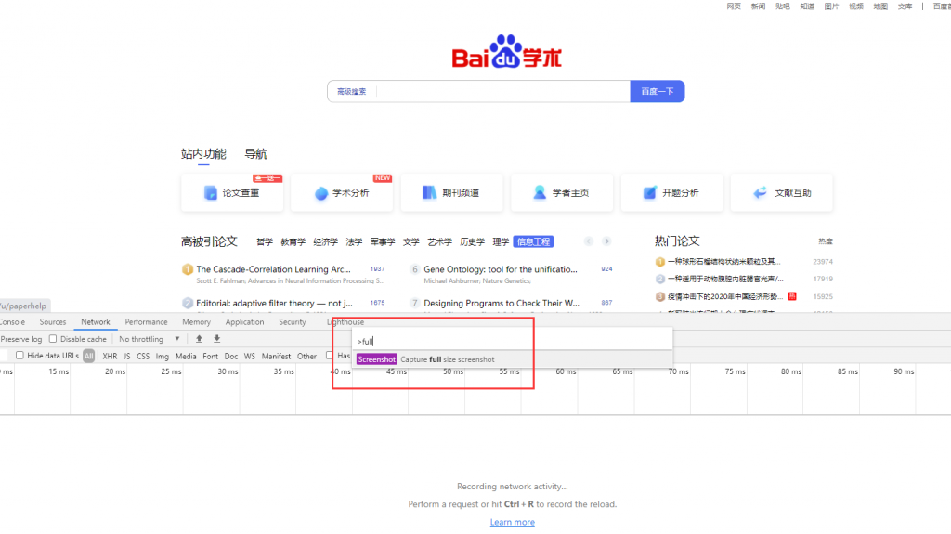Click the 文献互助 exchange arrows icon
Image resolution: width=951 pixels, height=534 pixels.
[x=761, y=193]
